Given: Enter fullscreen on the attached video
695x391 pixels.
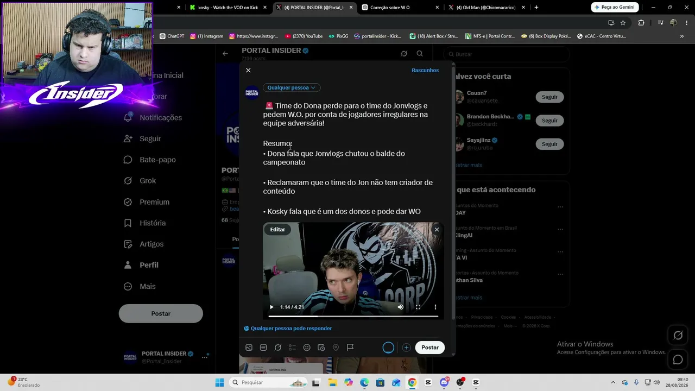Looking at the screenshot, I should tap(418, 307).
